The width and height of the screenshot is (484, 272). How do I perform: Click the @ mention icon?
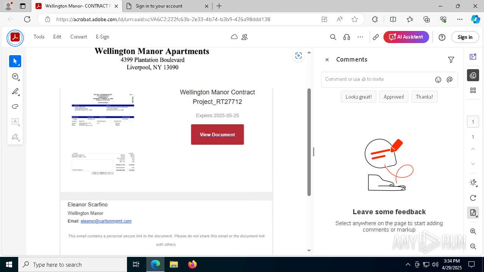[450, 80]
